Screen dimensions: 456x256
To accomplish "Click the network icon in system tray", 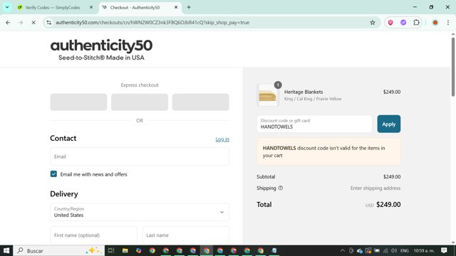I will (x=385, y=250).
